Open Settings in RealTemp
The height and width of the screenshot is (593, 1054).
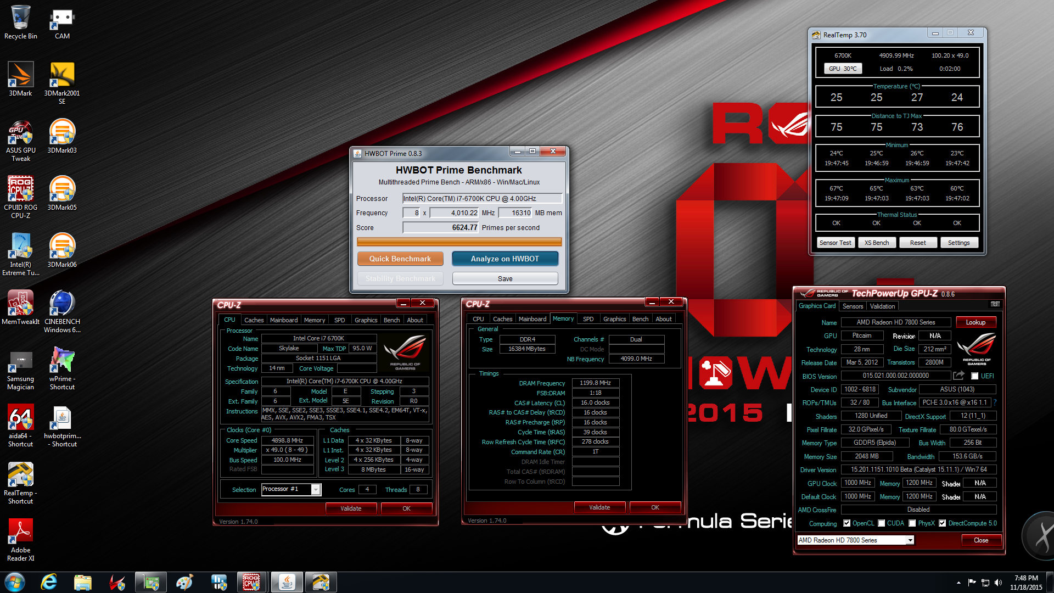click(958, 243)
